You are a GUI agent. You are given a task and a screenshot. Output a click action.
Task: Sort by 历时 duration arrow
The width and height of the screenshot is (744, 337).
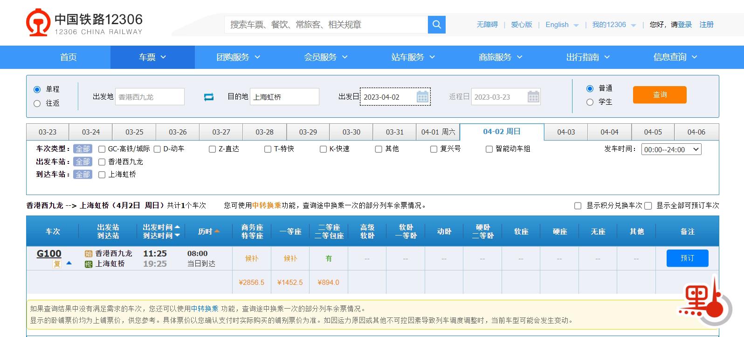(x=217, y=231)
